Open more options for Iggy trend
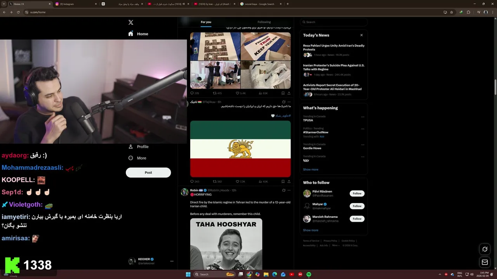Image resolution: width=497 pixels, height=279 pixels. 363,157
